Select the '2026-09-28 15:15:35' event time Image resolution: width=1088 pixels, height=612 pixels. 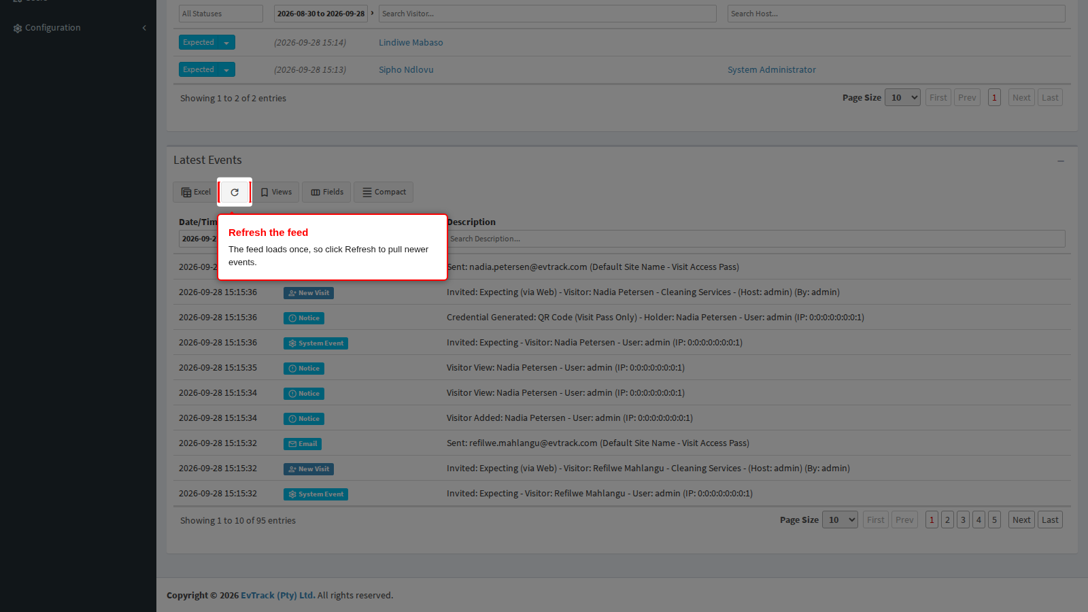[x=218, y=367]
